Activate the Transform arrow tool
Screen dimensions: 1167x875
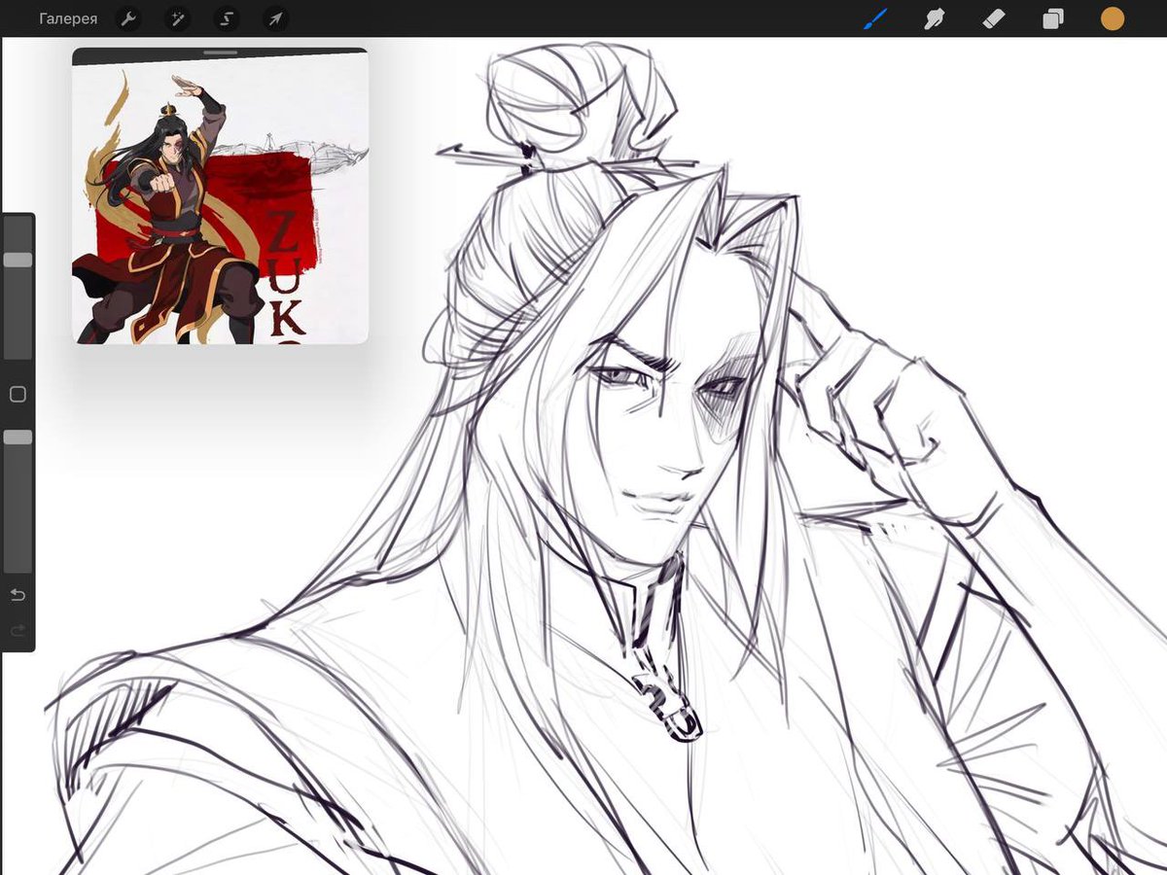[275, 18]
